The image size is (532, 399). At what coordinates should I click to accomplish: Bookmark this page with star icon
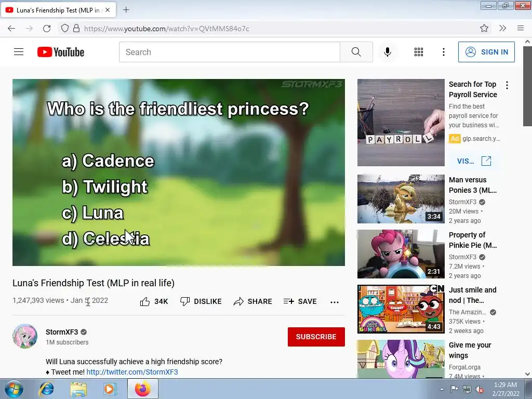484,29
